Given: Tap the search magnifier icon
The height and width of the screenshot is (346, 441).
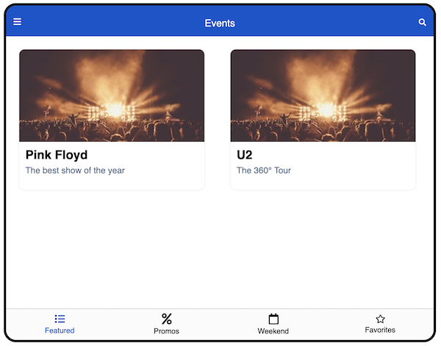Looking at the screenshot, I should (x=423, y=23).
